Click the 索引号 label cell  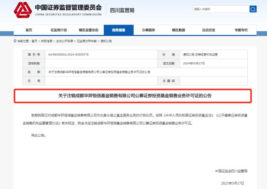point(34,55)
